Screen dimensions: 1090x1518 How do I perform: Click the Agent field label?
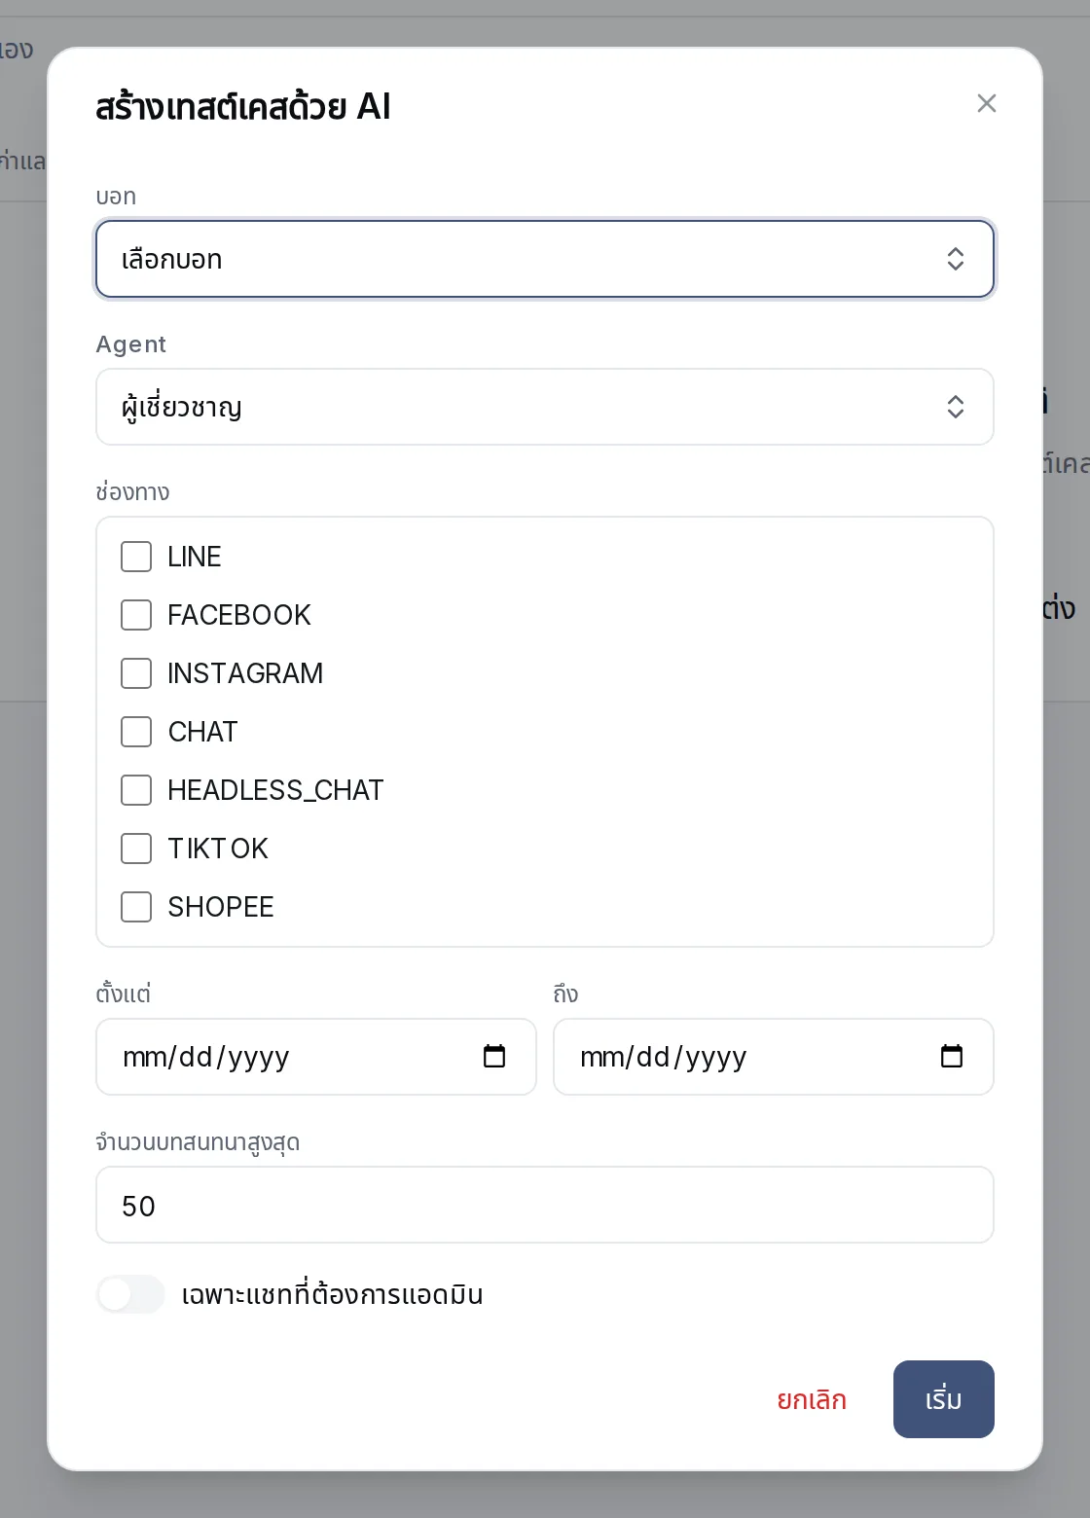131,344
